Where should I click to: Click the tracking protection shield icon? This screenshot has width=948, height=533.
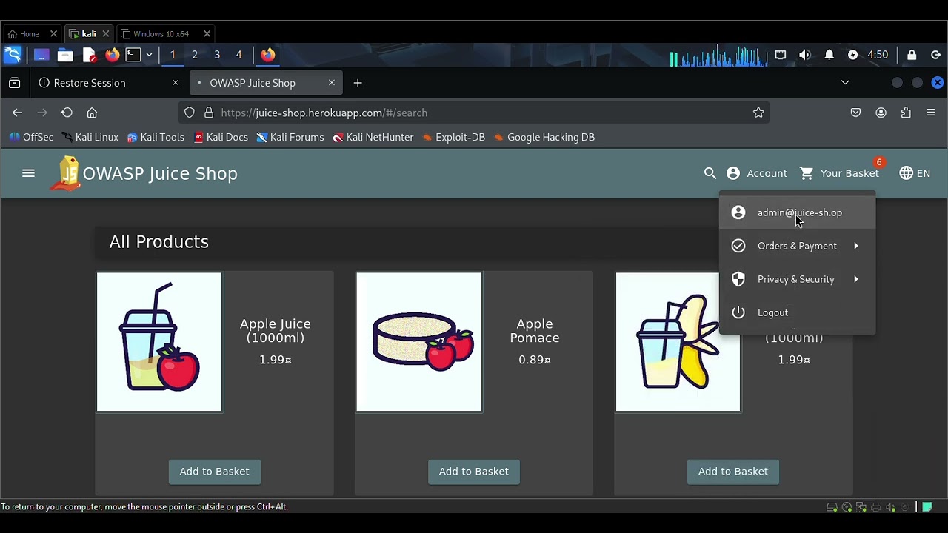pyautogui.click(x=190, y=113)
